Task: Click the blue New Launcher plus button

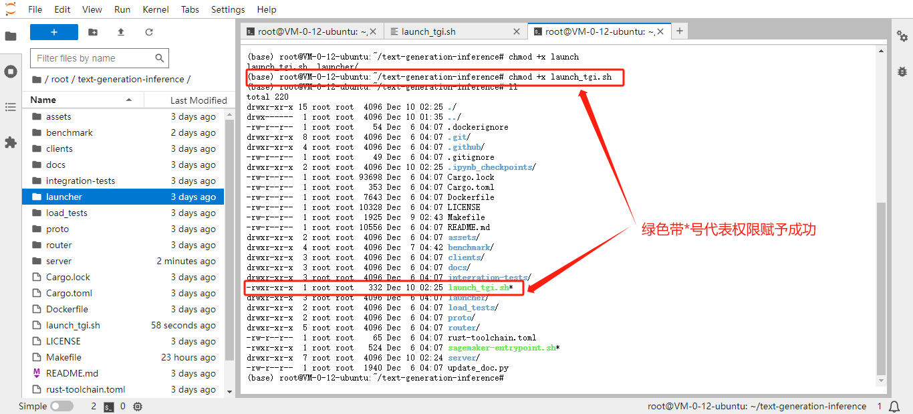Action: pyautogui.click(x=54, y=32)
